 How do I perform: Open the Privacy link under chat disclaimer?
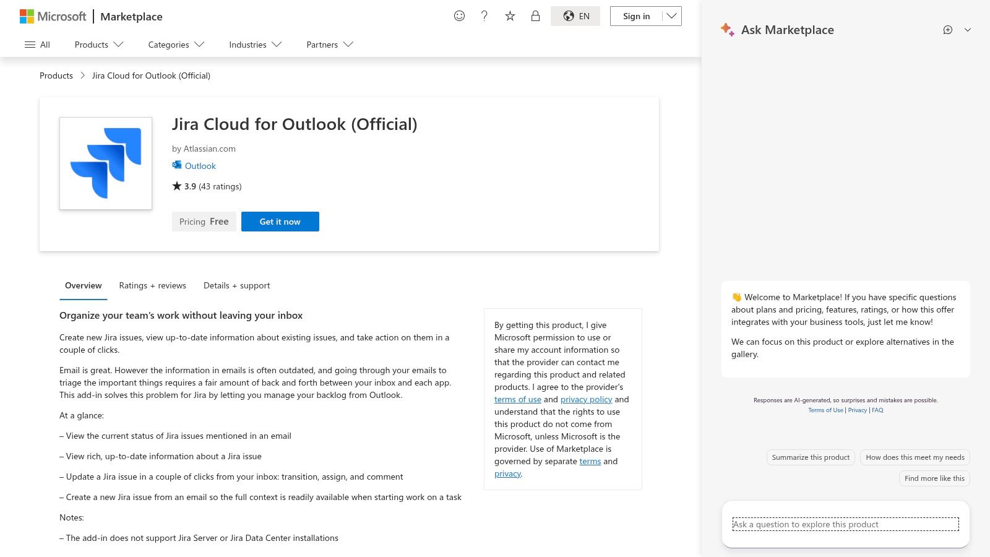click(x=858, y=410)
